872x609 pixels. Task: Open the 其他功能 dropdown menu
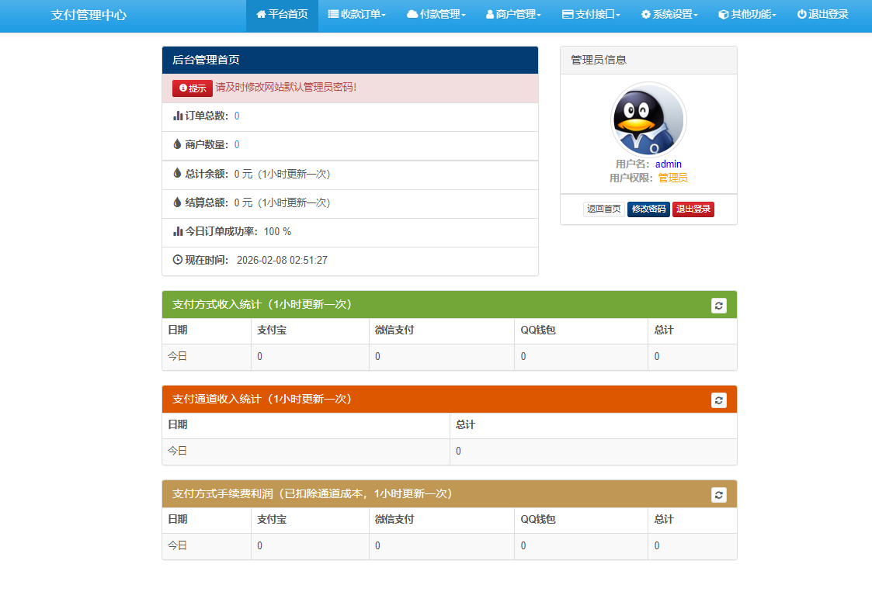pos(746,15)
